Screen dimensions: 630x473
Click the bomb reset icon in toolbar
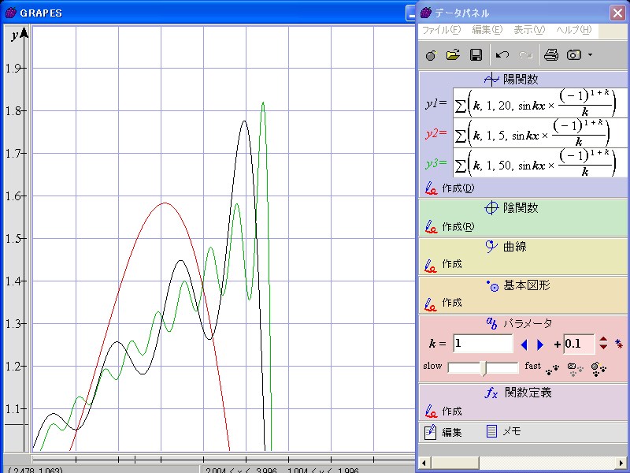point(430,55)
